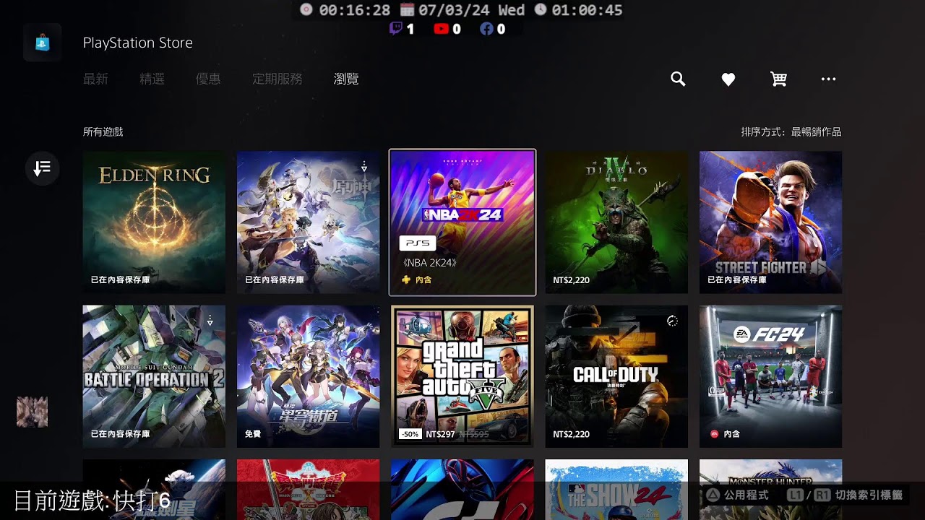This screenshot has width=925, height=520.
Task: Open the Street Fighter 6 game tile
Action: 770,222
